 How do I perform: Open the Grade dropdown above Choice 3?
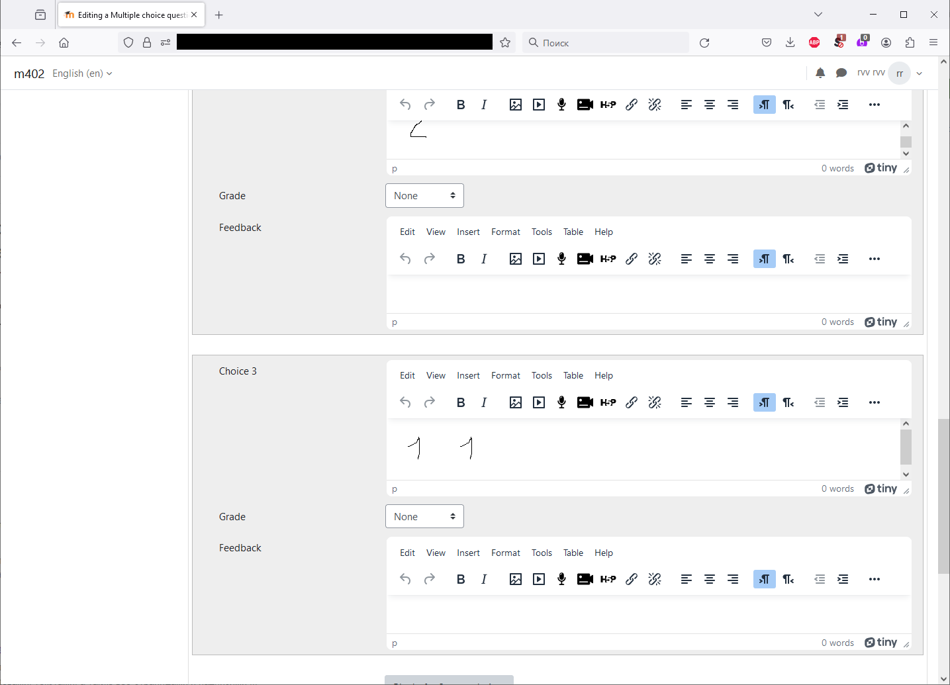pos(424,196)
